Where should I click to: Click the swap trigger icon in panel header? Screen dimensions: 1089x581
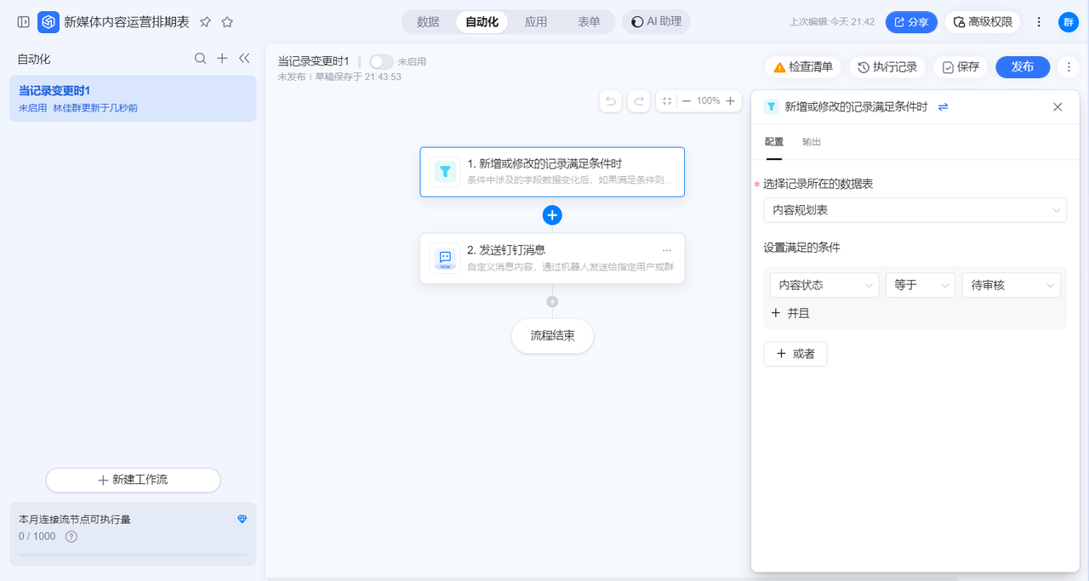pos(943,107)
